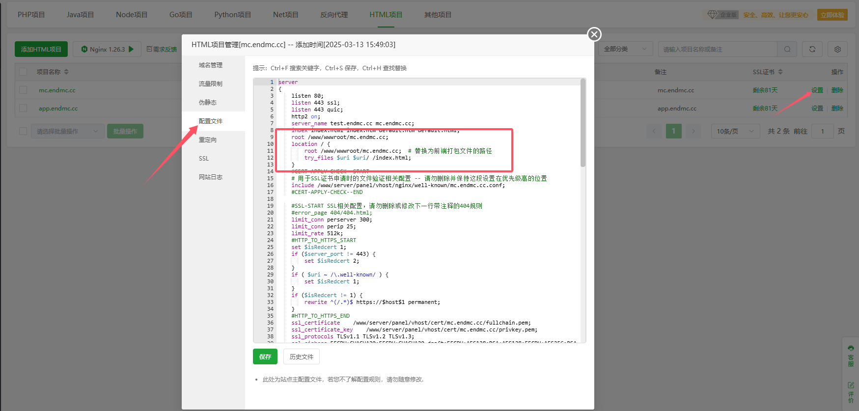859x411 pixels.
Task: Toggle select-all projects checkbox
Action: pyautogui.click(x=23, y=72)
